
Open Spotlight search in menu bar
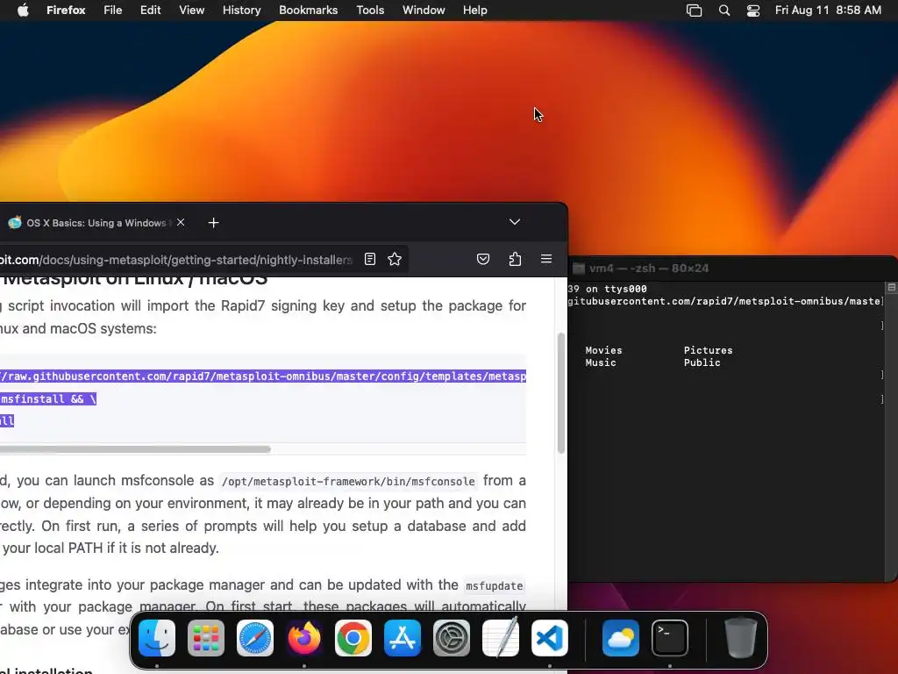click(x=724, y=11)
